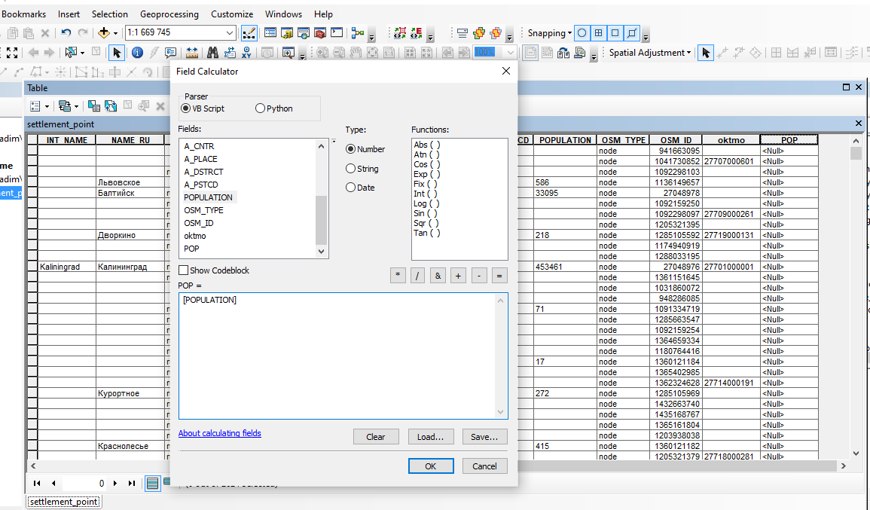Insert the multiply operator button
870x510 pixels.
click(x=398, y=276)
